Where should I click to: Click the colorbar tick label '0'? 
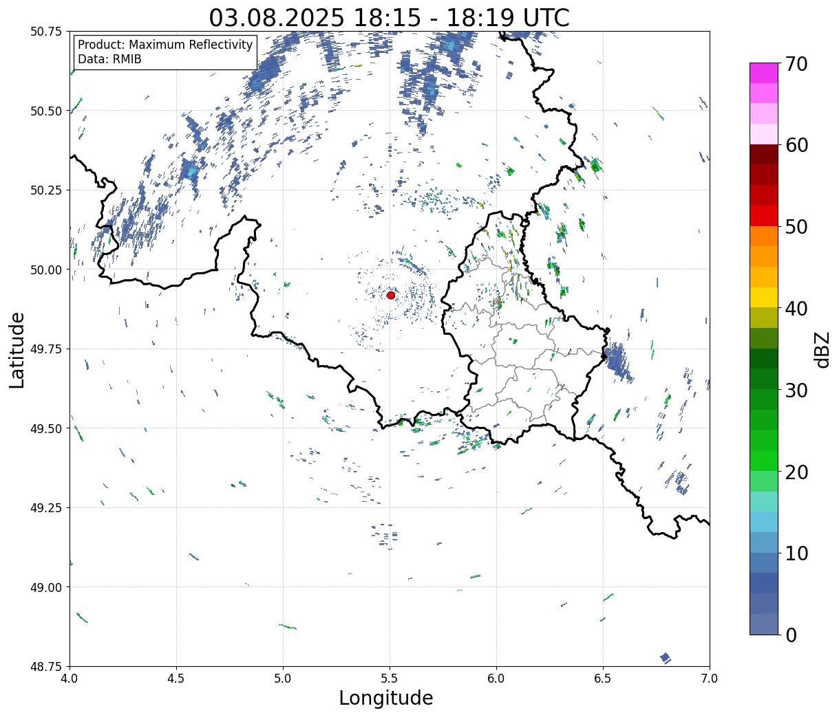point(790,635)
